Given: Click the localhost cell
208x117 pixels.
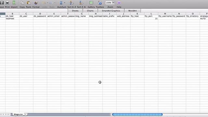Looking at the screenshot, I should click(x=12, y=19).
